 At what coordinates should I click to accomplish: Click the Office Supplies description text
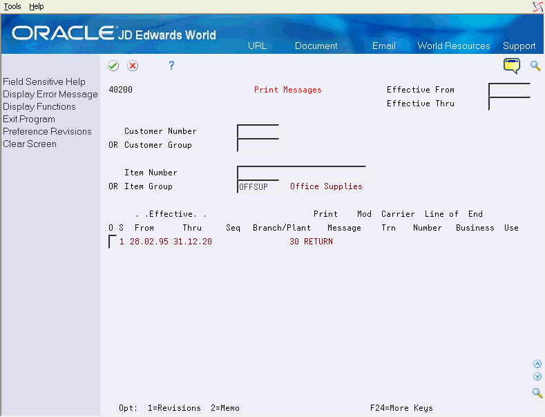pyautogui.click(x=326, y=186)
